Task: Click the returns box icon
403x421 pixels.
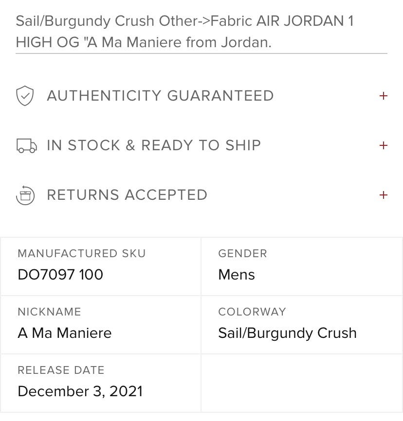Action: click(x=25, y=195)
